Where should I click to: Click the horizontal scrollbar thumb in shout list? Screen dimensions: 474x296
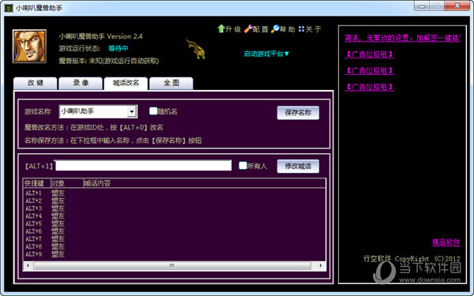tap(171, 266)
